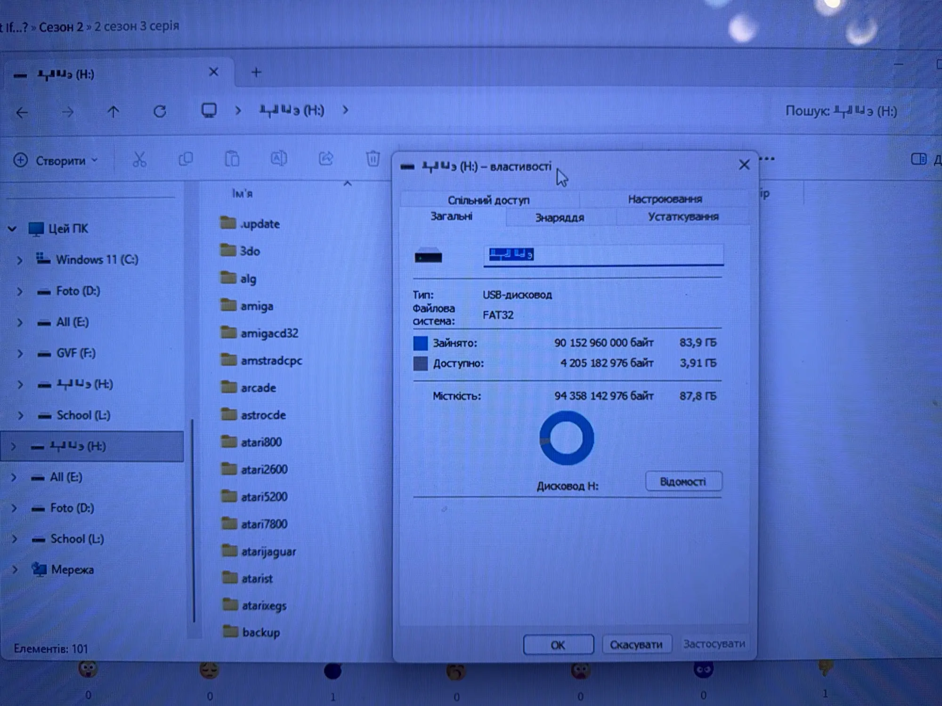Click the Rename icon in toolbar
942x706 pixels.
coord(279,159)
